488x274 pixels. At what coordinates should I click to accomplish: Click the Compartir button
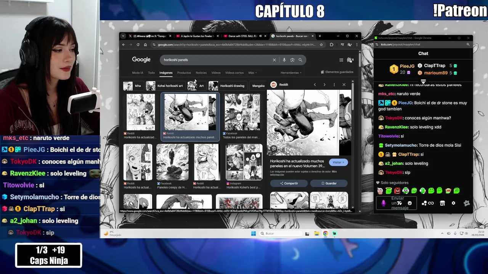click(289, 183)
